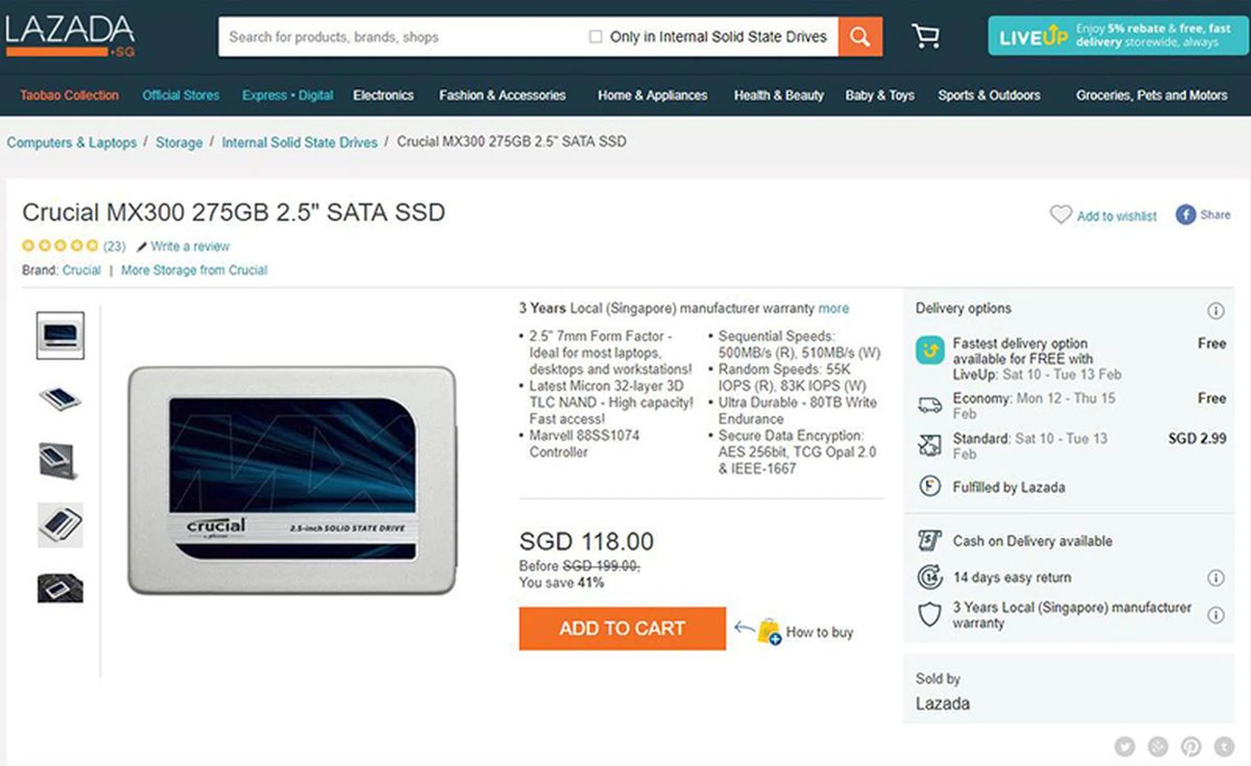Image resolution: width=1251 pixels, height=766 pixels.
Task: Open the shopping cart icon
Action: 926,36
